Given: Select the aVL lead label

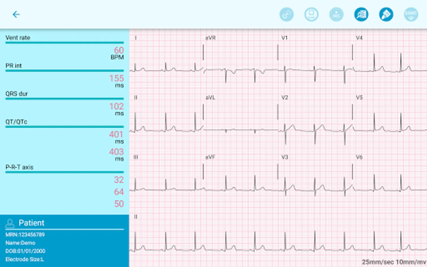Looking at the screenshot, I should [210, 98].
